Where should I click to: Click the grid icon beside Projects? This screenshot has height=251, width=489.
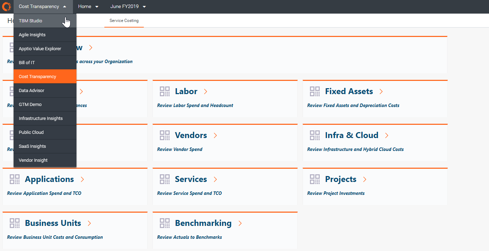click(x=315, y=179)
